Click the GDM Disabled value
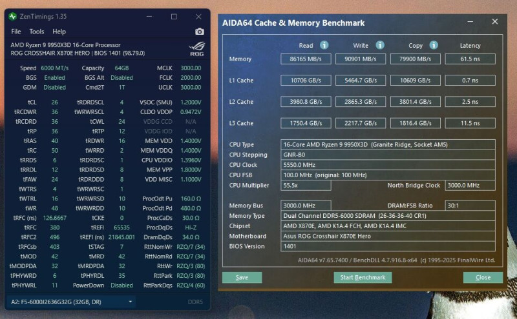Image resolution: width=517 pixels, height=319 pixels. coord(55,88)
